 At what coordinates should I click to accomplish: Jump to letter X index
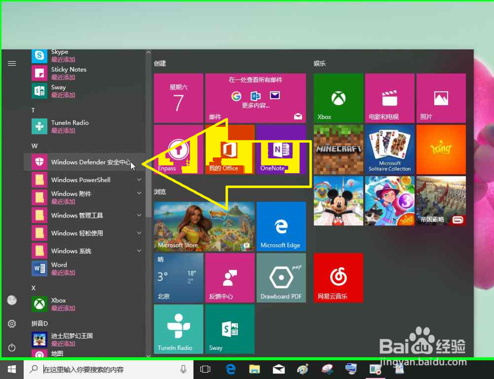coord(34,288)
